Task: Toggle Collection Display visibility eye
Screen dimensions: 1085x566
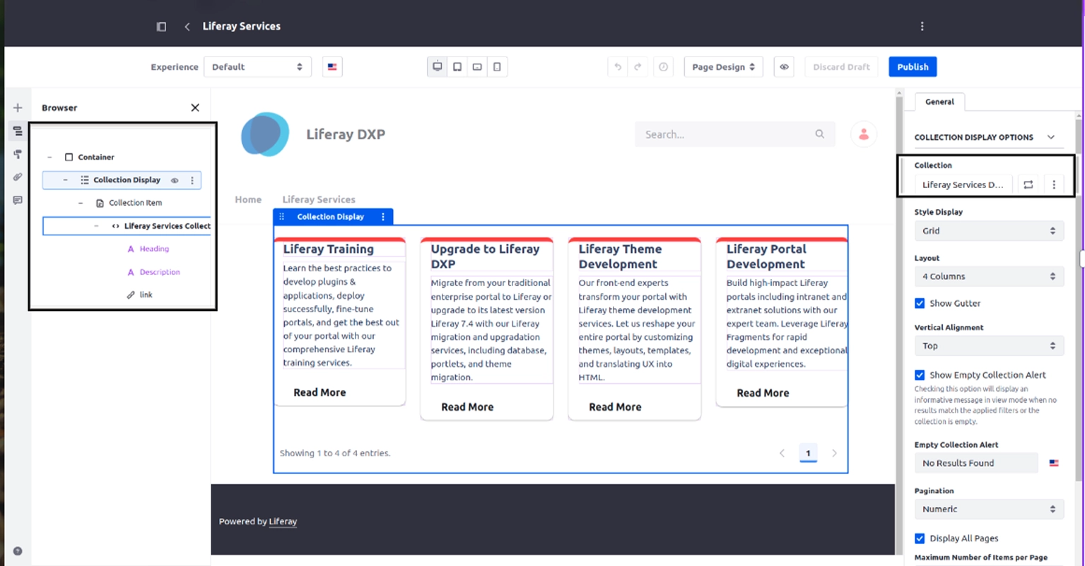Action: click(175, 180)
